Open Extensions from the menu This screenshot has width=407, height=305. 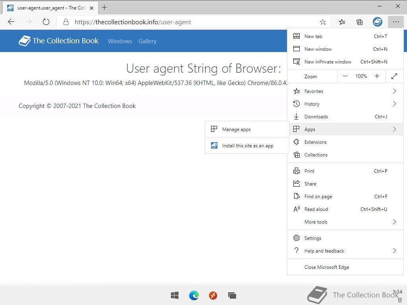point(345,142)
